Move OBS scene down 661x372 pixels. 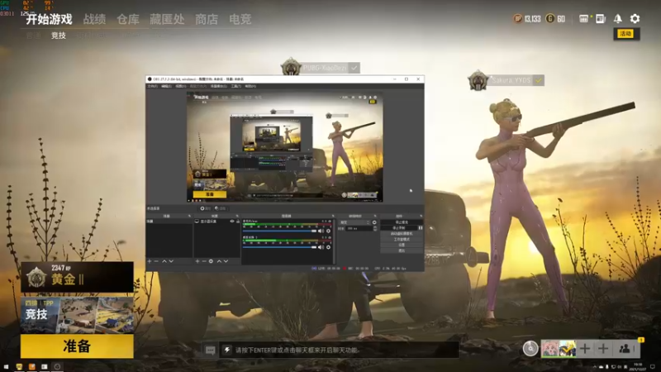[171, 261]
